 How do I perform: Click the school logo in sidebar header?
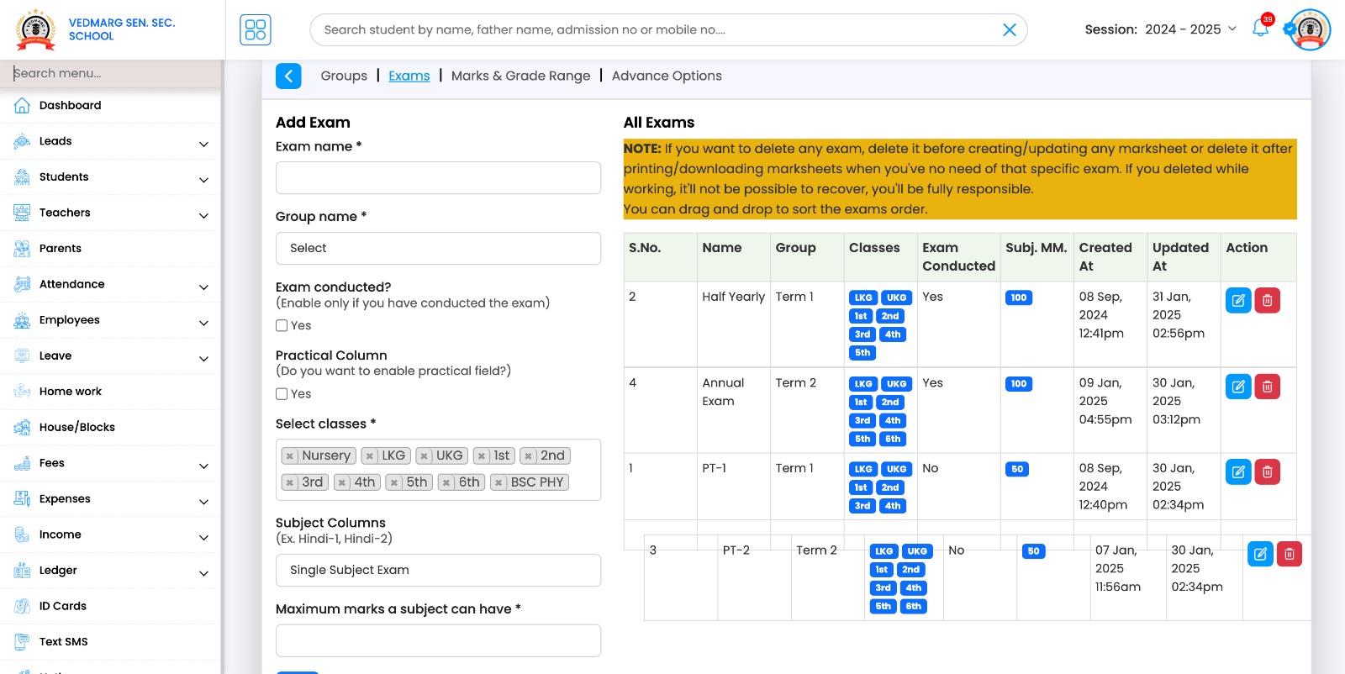pos(36,29)
